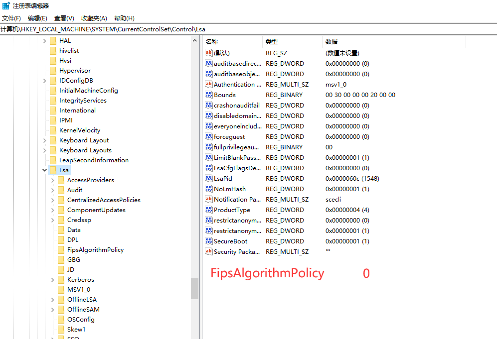The width and height of the screenshot is (497, 339).
Task: Click the string icon of (默认) value
Action: point(208,53)
